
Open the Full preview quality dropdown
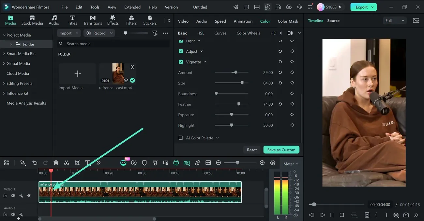(395, 20)
